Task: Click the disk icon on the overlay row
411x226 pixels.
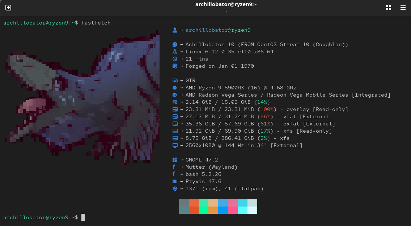Action: pyautogui.click(x=175, y=110)
